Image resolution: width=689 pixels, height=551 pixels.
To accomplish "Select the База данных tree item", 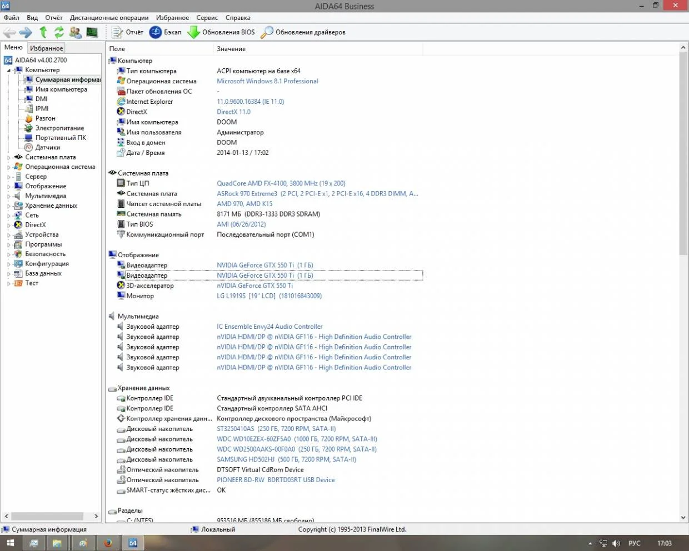I will [43, 273].
